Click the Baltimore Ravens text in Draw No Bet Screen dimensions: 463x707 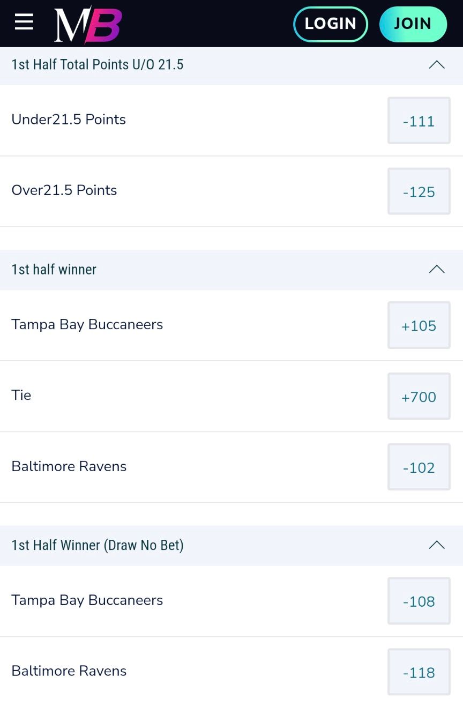pyautogui.click(x=69, y=671)
